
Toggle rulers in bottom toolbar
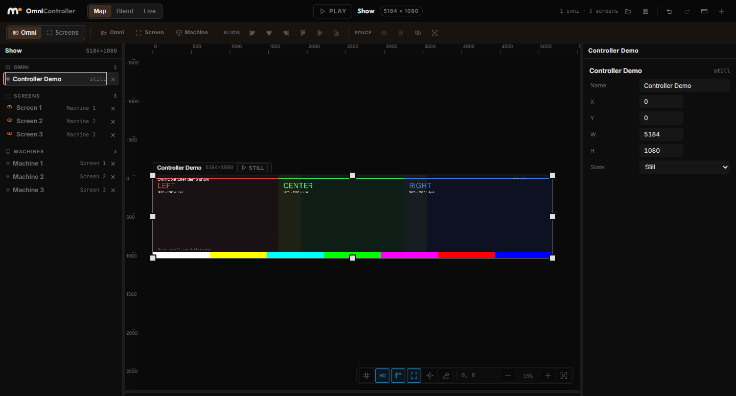(398, 376)
